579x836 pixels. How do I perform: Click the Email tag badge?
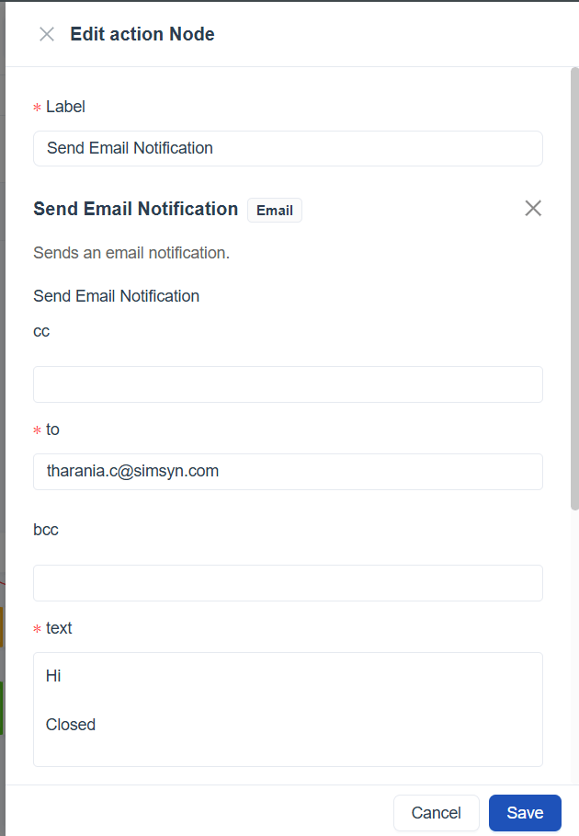[274, 211]
